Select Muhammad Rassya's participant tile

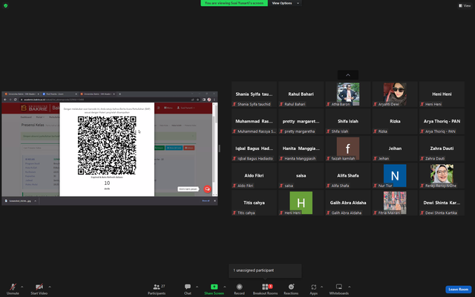tap(254, 121)
